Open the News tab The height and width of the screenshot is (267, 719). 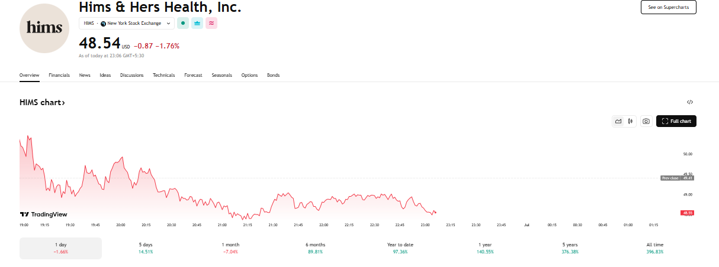point(85,75)
